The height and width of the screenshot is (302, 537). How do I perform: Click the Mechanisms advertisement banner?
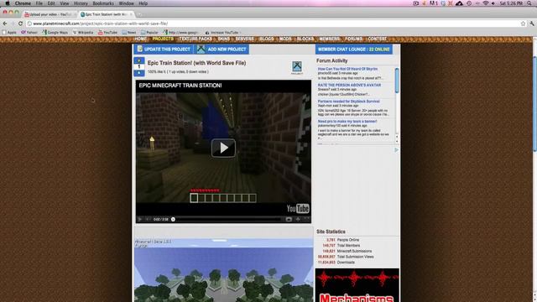tap(357, 285)
